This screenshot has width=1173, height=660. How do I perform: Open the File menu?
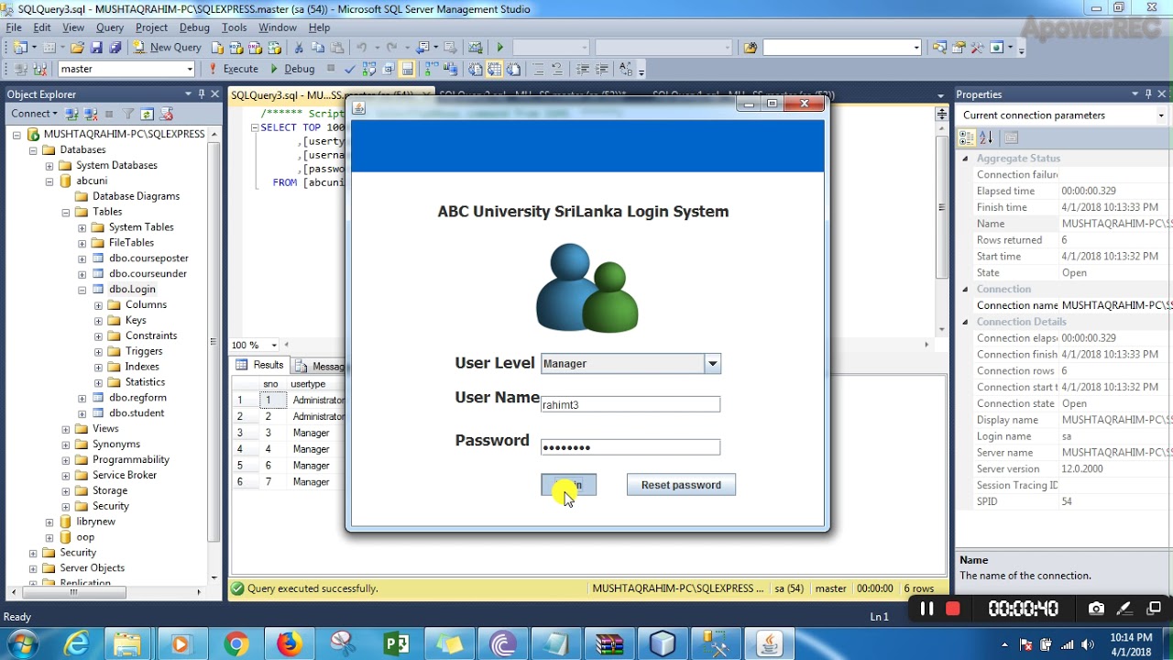click(x=14, y=27)
